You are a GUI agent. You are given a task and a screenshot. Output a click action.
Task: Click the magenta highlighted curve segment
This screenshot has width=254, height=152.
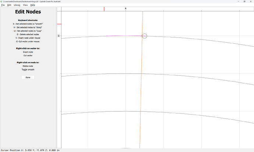124,36
